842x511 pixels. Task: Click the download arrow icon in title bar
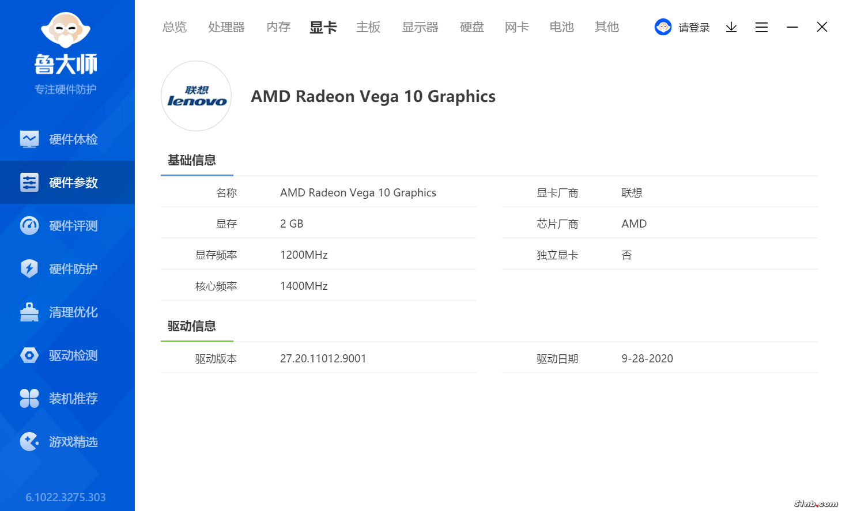click(731, 27)
